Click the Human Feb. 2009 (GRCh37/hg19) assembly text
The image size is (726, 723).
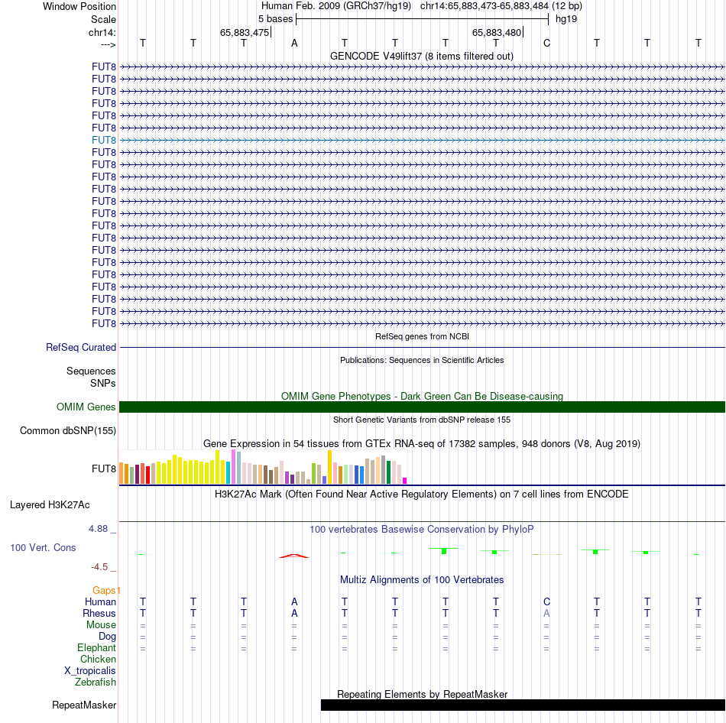tap(336, 6)
